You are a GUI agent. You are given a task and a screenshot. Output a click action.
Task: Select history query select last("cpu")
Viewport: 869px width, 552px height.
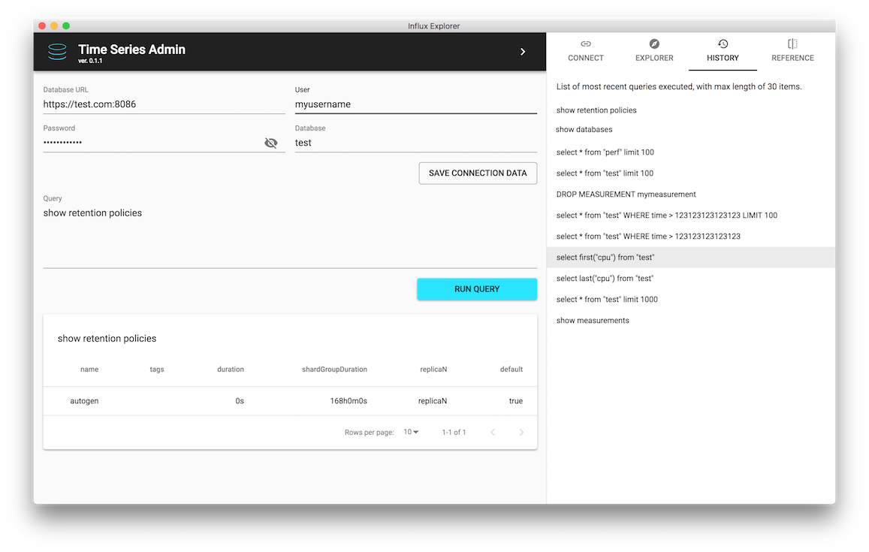690,278
